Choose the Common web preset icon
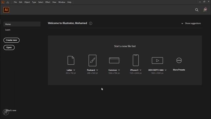Viewport: 211px width, 119px height. pyautogui.click(x=114, y=60)
